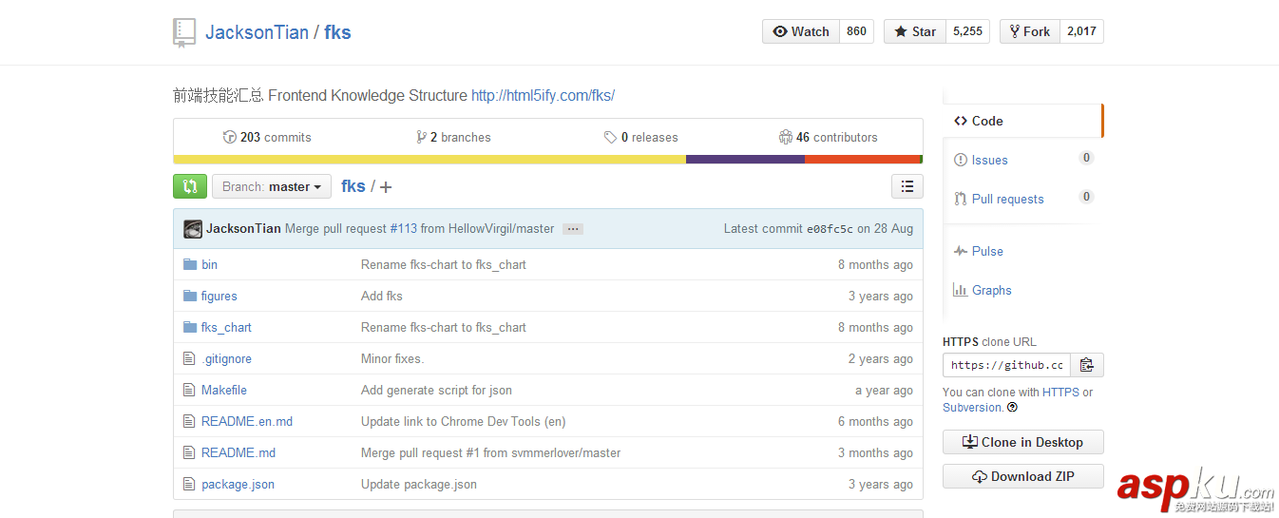This screenshot has width=1279, height=518.
Task: Open the Branch master dropdown
Action: coord(272,186)
